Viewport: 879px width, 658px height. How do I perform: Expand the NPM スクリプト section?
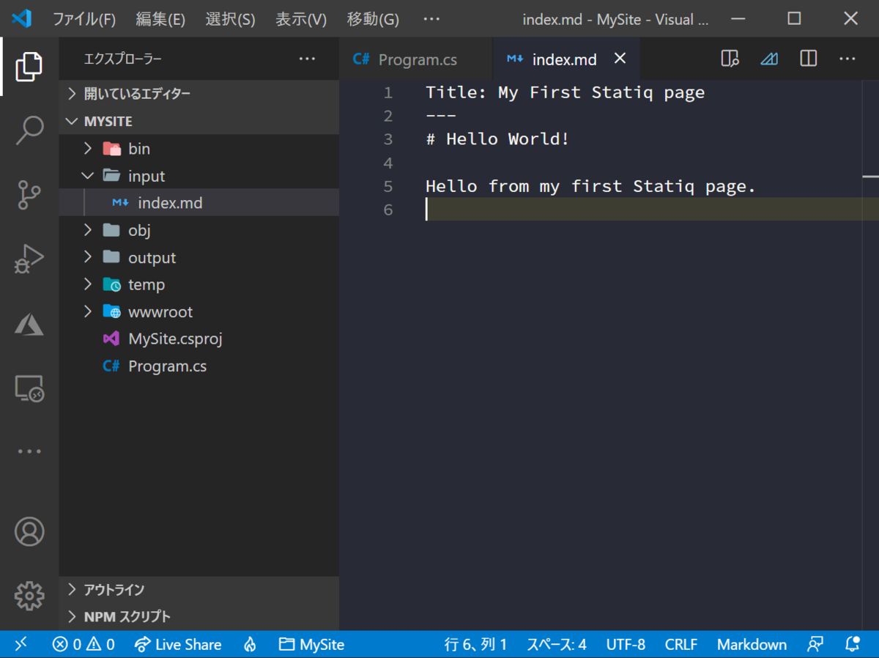coord(199,616)
